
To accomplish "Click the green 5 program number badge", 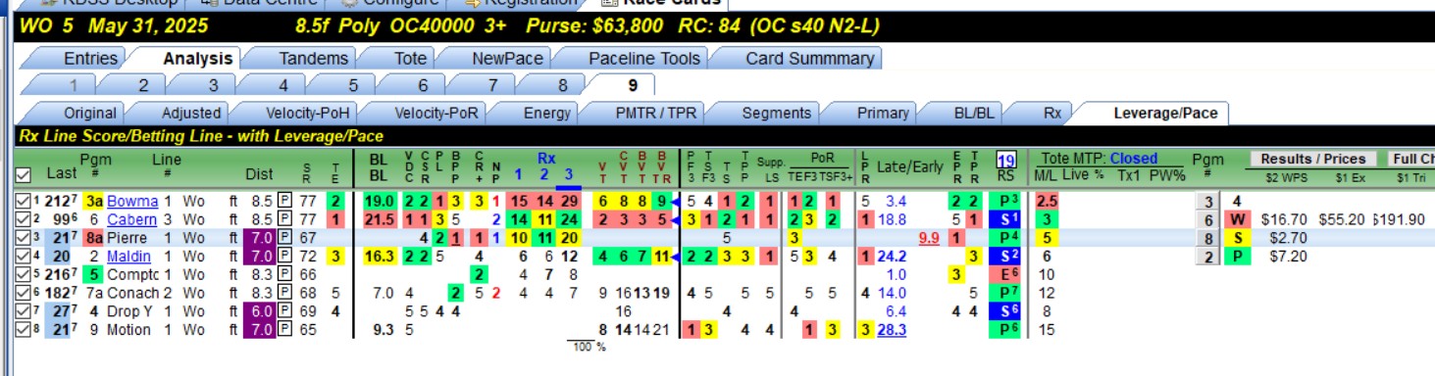I will point(94,274).
